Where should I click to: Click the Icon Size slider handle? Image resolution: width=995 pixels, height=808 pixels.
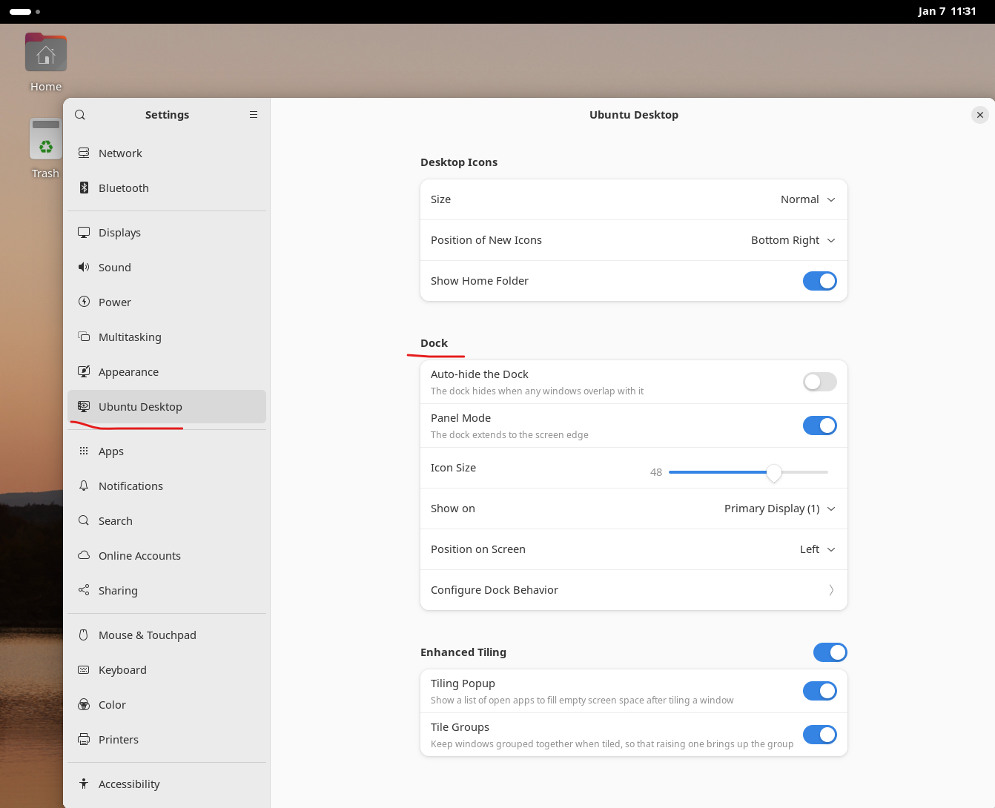[x=774, y=472]
